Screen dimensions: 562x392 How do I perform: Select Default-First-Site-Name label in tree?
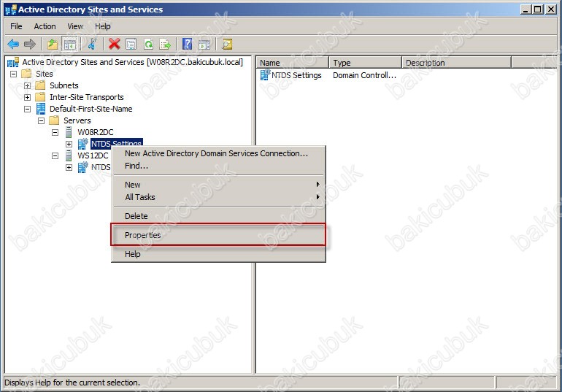tap(91, 109)
